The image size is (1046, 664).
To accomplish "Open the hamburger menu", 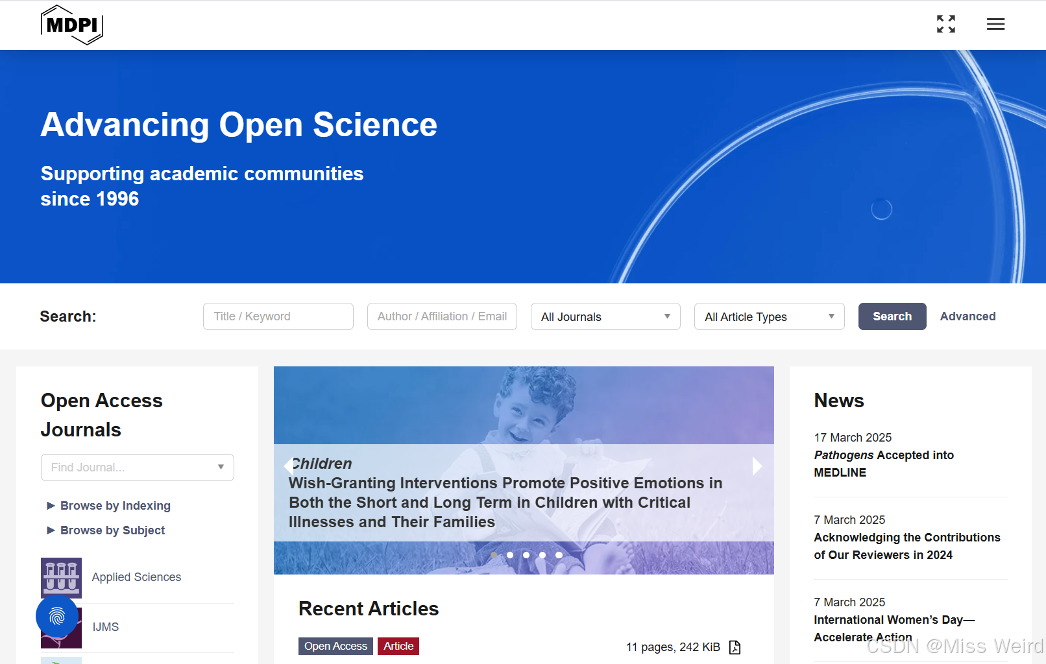I will pyautogui.click(x=995, y=24).
